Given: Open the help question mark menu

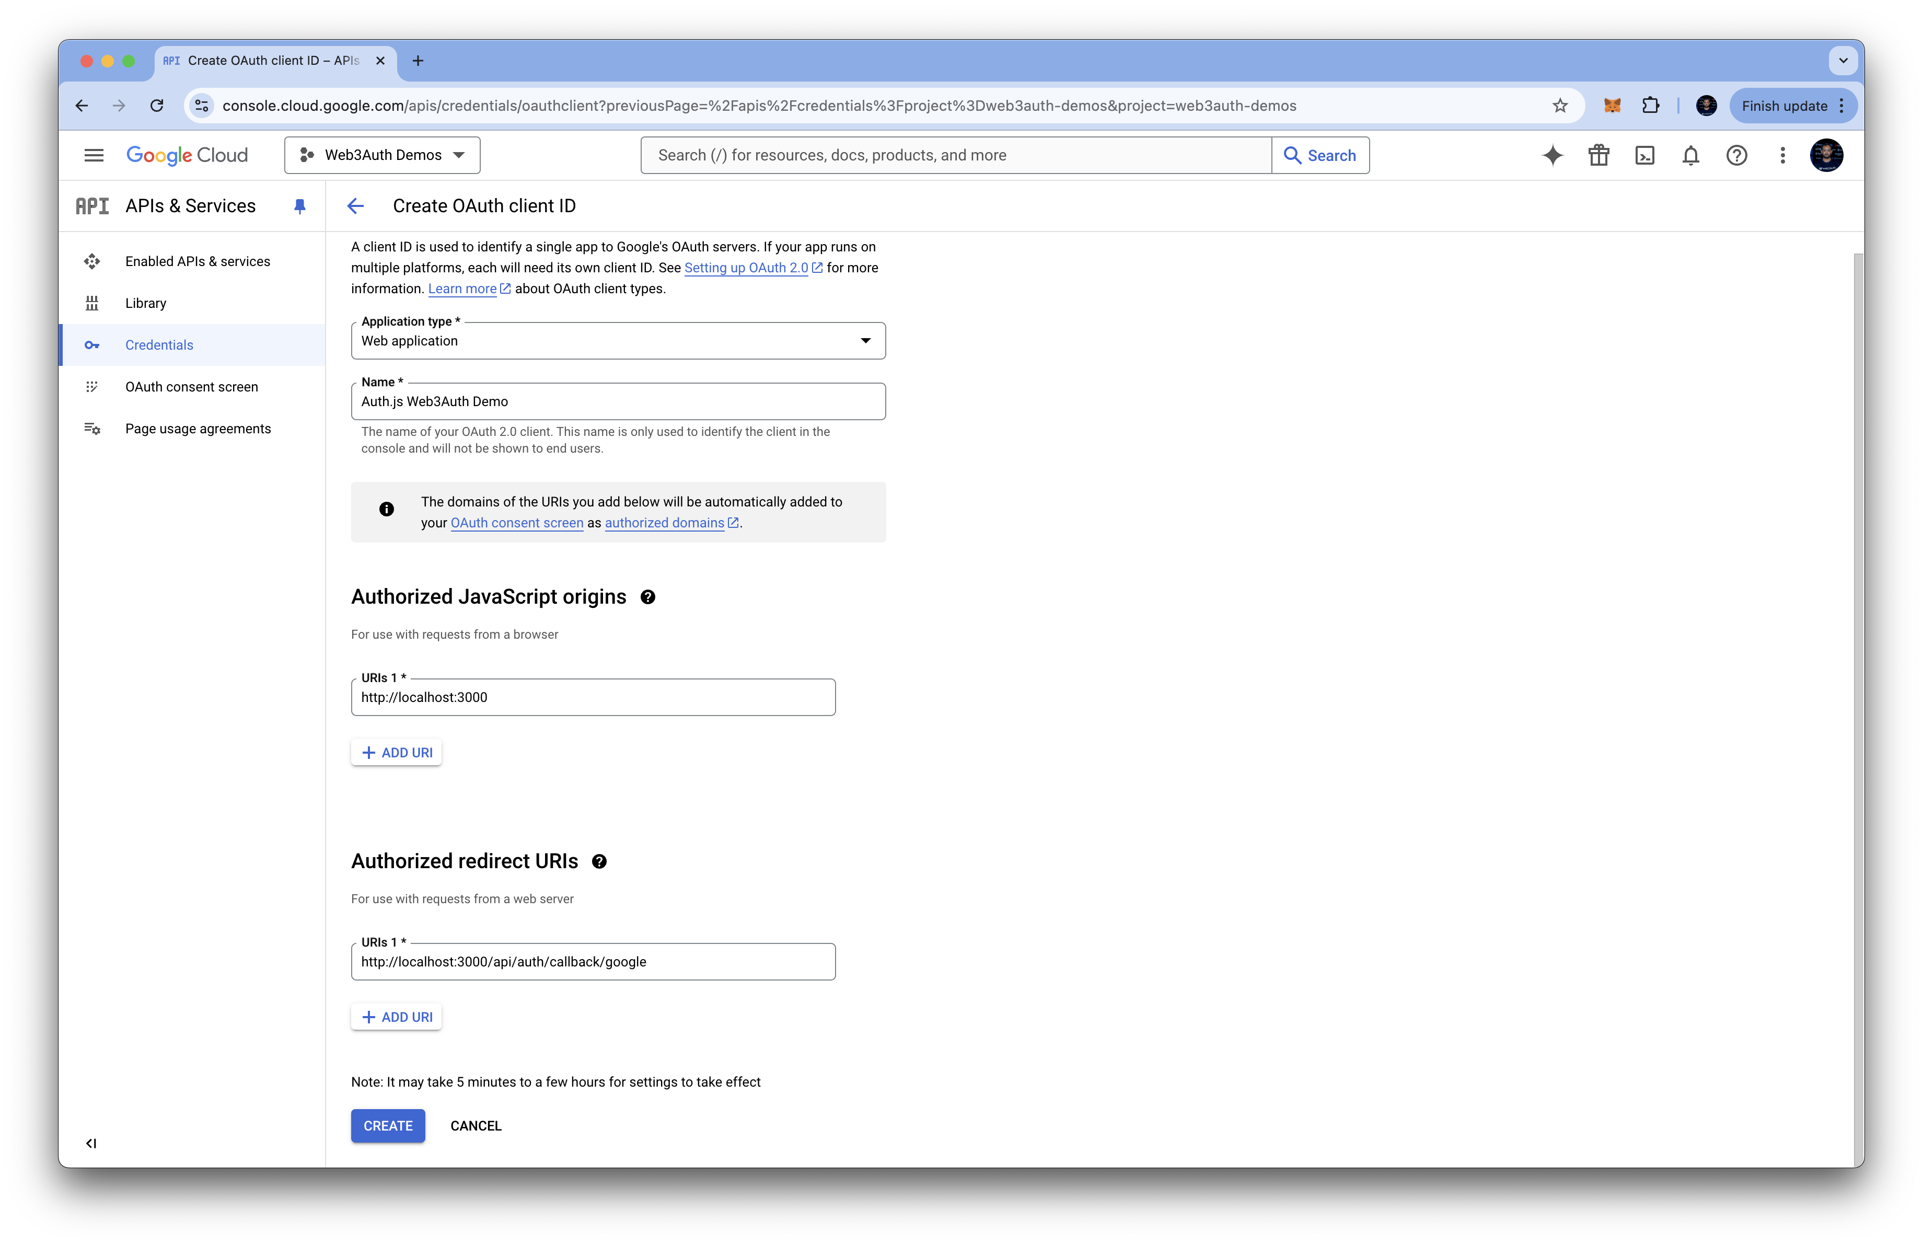Looking at the screenshot, I should click(x=1736, y=155).
